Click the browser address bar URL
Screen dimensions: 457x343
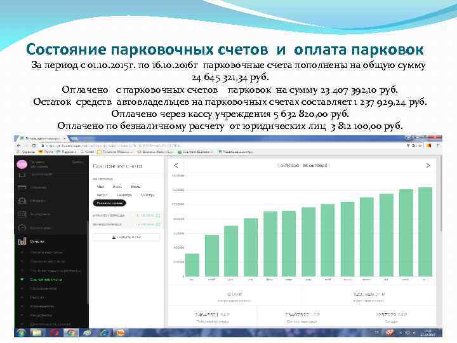(113, 145)
